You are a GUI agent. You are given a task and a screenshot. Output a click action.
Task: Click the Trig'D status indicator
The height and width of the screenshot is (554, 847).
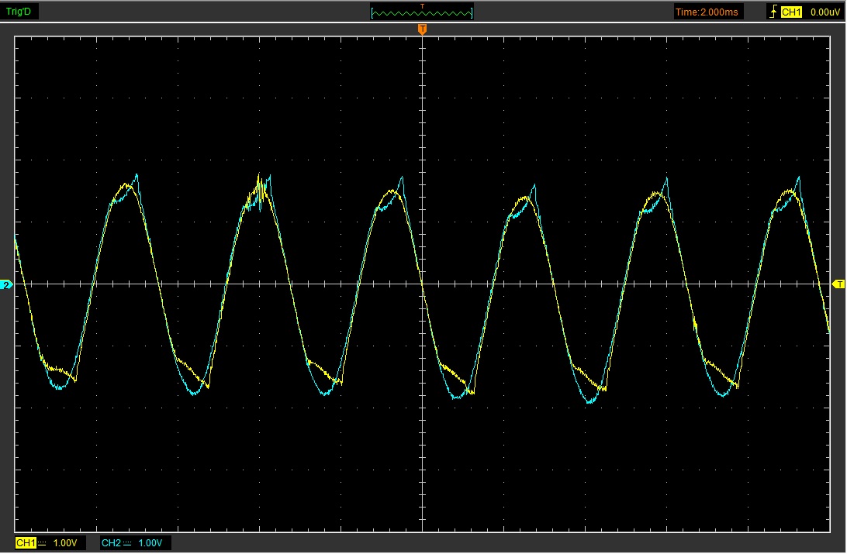point(19,11)
